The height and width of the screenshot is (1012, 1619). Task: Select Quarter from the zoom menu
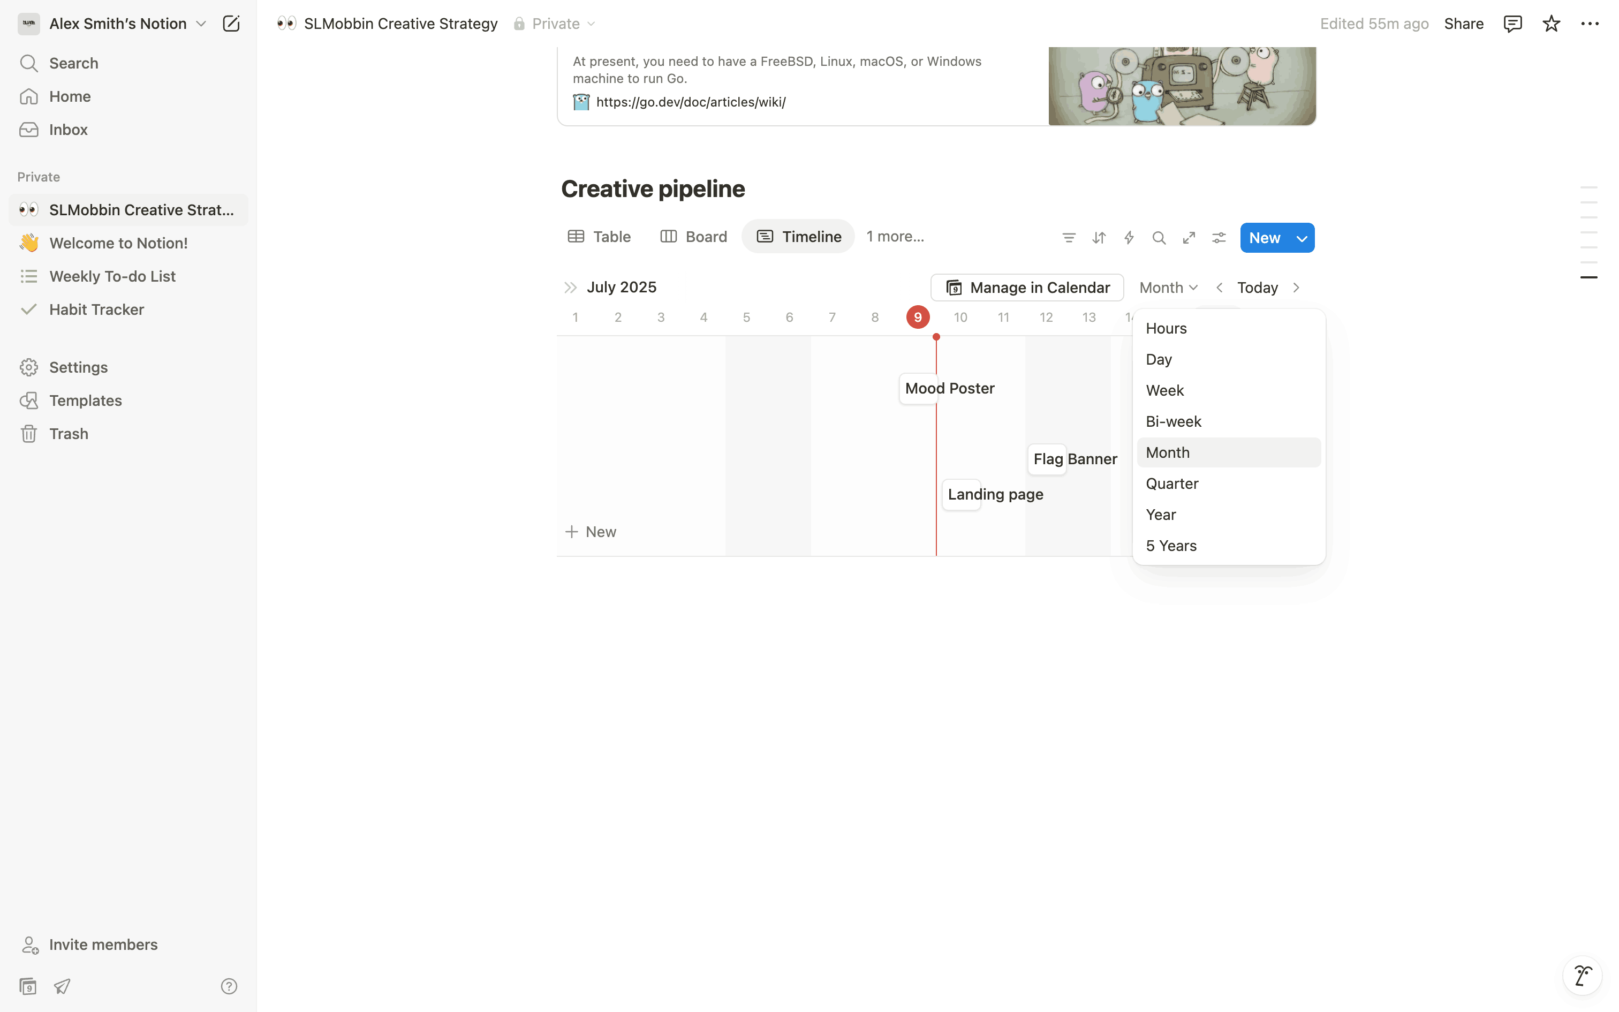(x=1172, y=483)
